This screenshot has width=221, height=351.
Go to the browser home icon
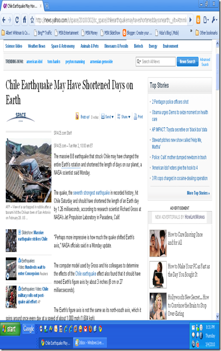[x=25, y=20]
